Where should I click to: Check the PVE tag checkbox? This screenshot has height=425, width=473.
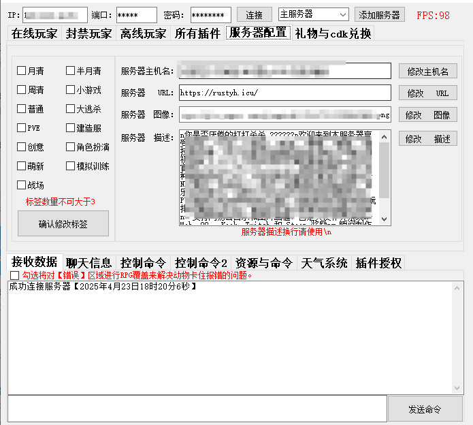[x=21, y=127]
